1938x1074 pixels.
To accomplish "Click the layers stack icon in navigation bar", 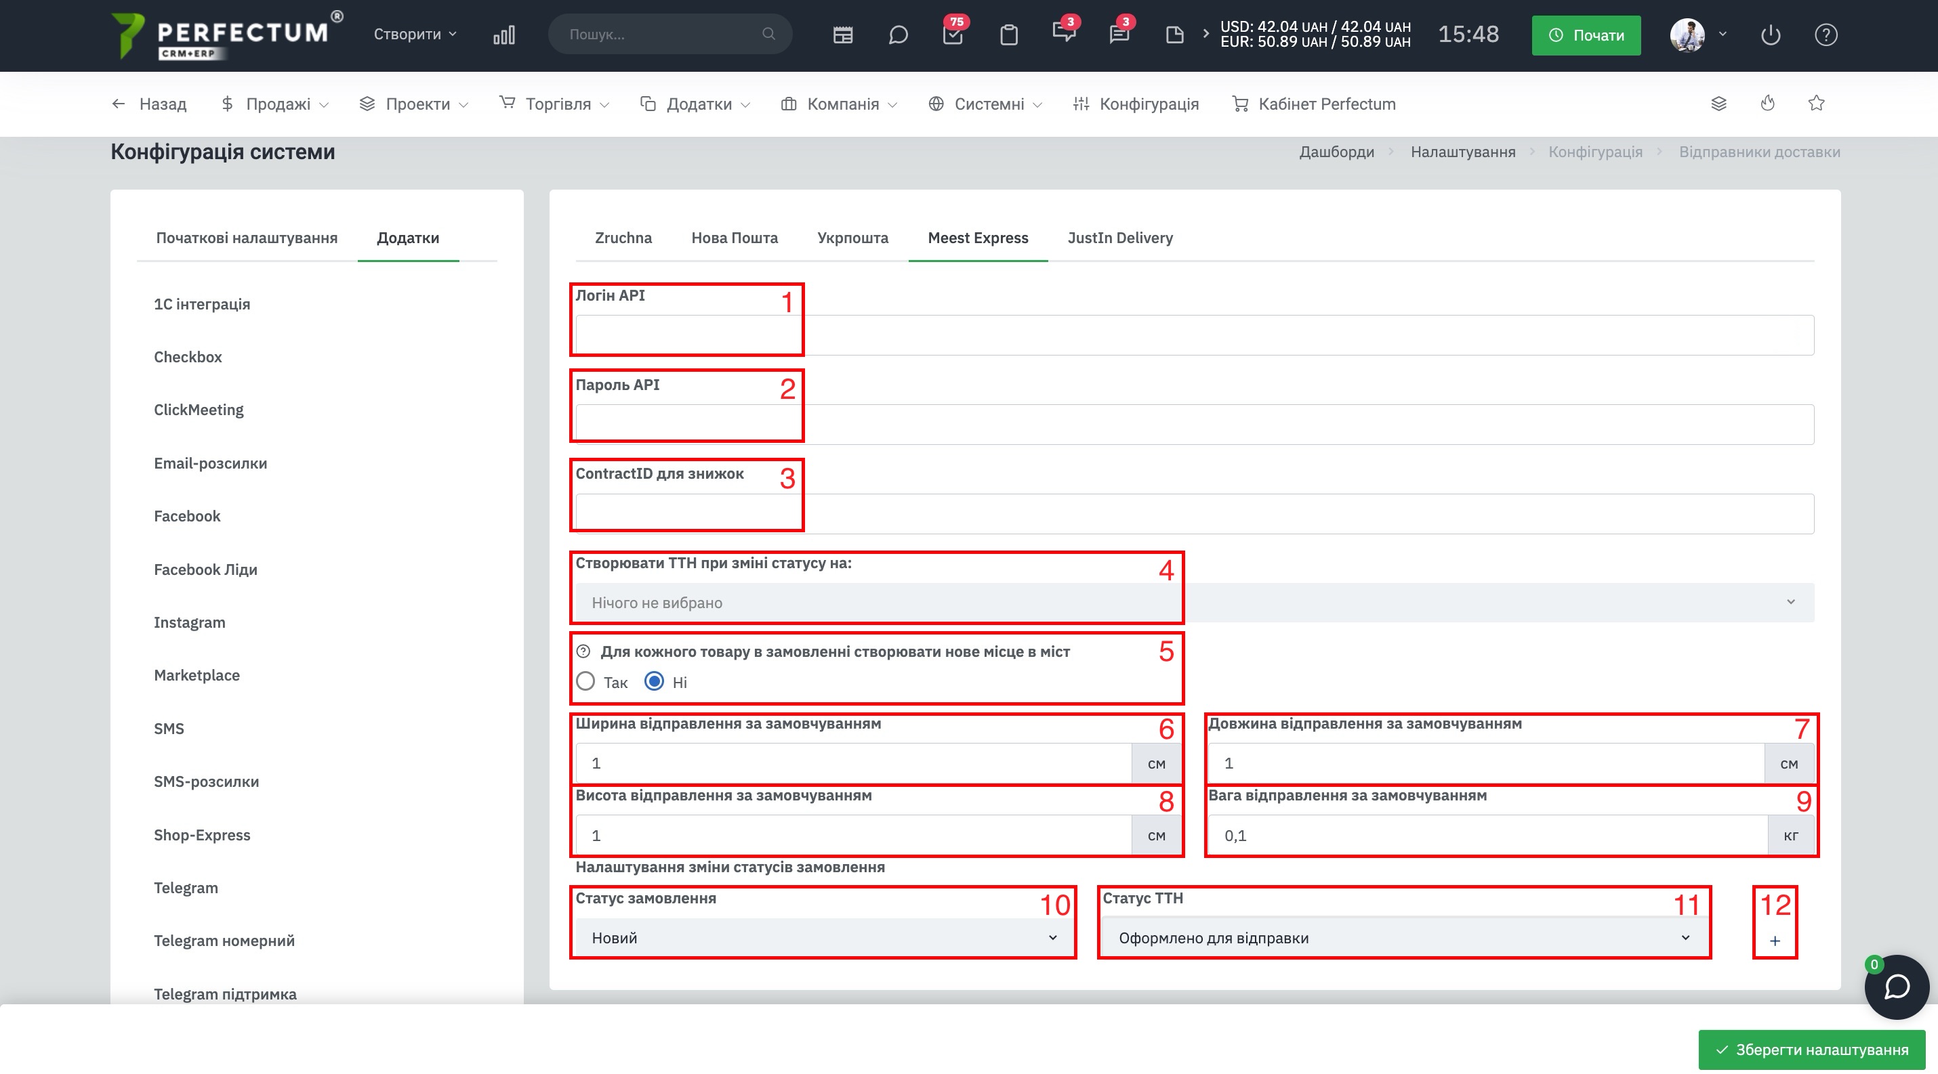I will click(x=1718, y=104).
